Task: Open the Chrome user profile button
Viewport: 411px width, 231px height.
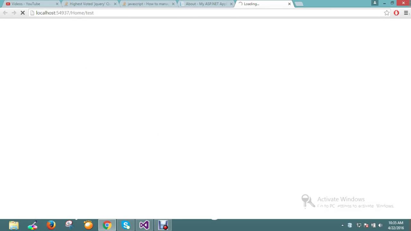Action: [x=375, y=3]
